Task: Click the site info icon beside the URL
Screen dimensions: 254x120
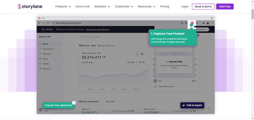Action: point(53,23)
